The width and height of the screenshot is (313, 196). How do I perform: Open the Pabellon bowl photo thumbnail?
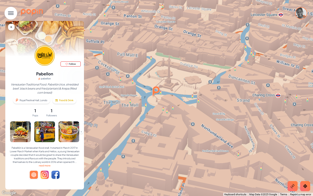tap(69, 132)
